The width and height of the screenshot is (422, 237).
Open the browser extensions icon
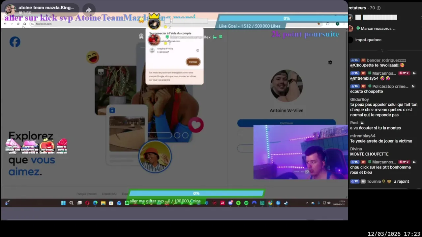[x=328, y=24]
